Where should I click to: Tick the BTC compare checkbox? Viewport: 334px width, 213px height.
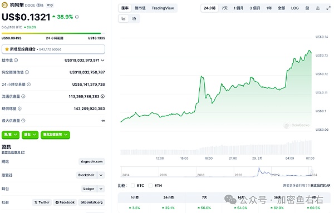pyautogui.click(x=132, y=186)
